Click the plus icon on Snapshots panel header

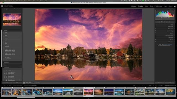pos(21,62)
